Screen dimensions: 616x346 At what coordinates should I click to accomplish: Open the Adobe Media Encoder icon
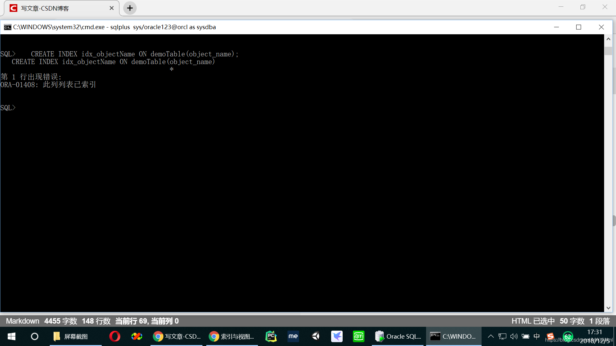[x=293, y=336]
